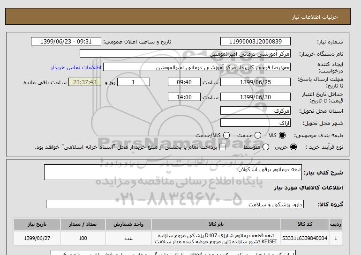Click the product code 533116339840004 cell
The height and width of the screenshot is (255, 361).
click(x=305, y=238)
